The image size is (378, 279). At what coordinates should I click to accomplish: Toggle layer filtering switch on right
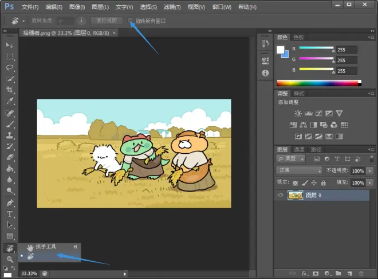(x=372, y=159)
